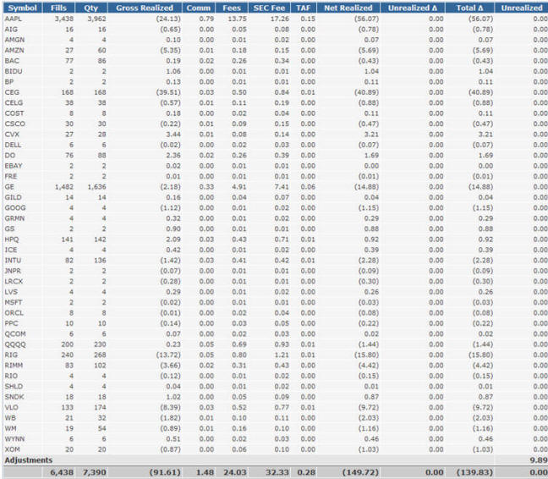Click the RIG symbol

click(x=11, y=355)
